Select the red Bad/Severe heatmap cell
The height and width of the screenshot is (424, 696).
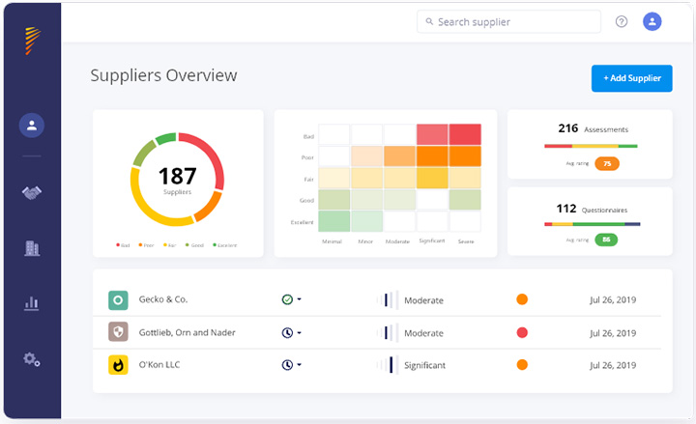point(465,134)
